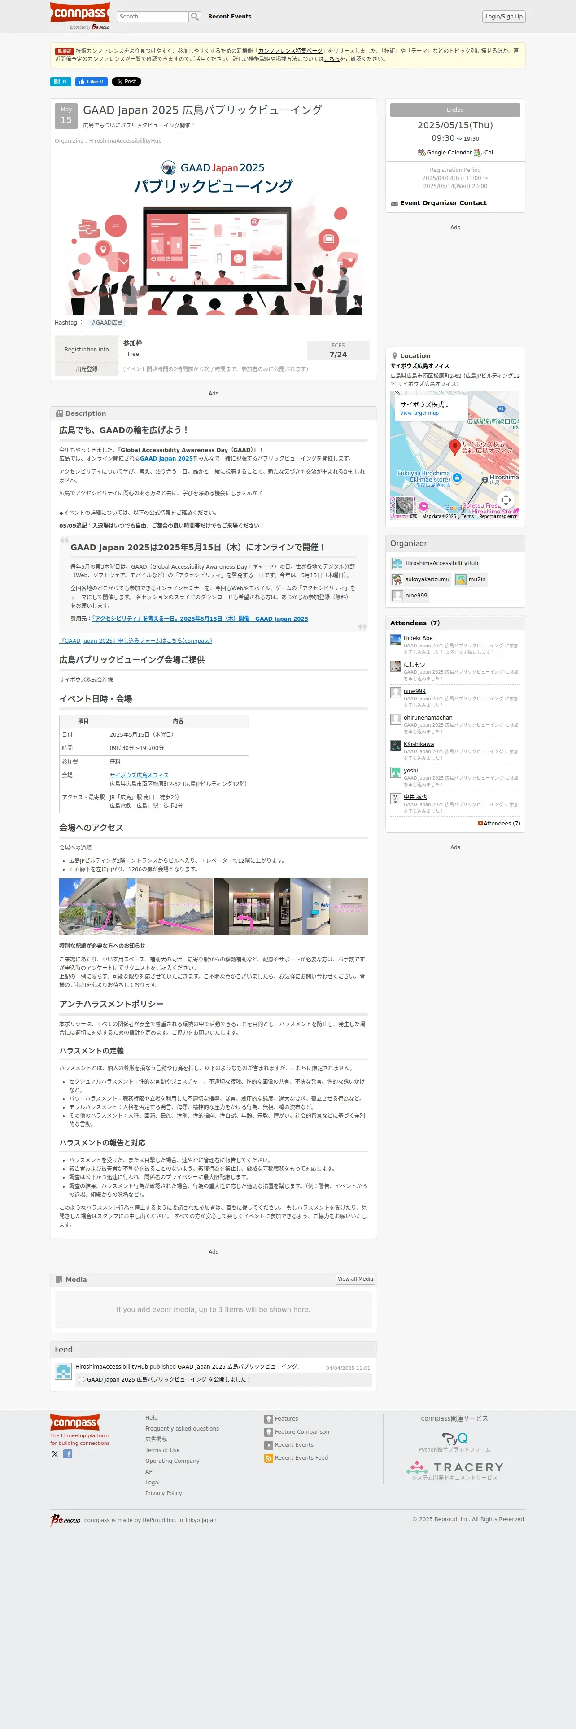Click yoshi attendee avatar
576x1729 pixels.
tap(396, 772)
